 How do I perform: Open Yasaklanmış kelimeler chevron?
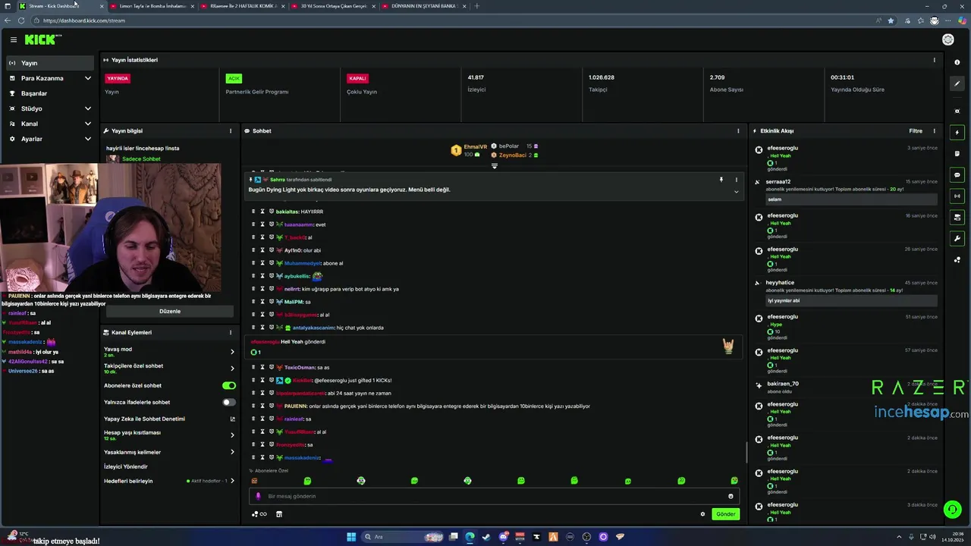pyautogui.click(x=232, y=452)
